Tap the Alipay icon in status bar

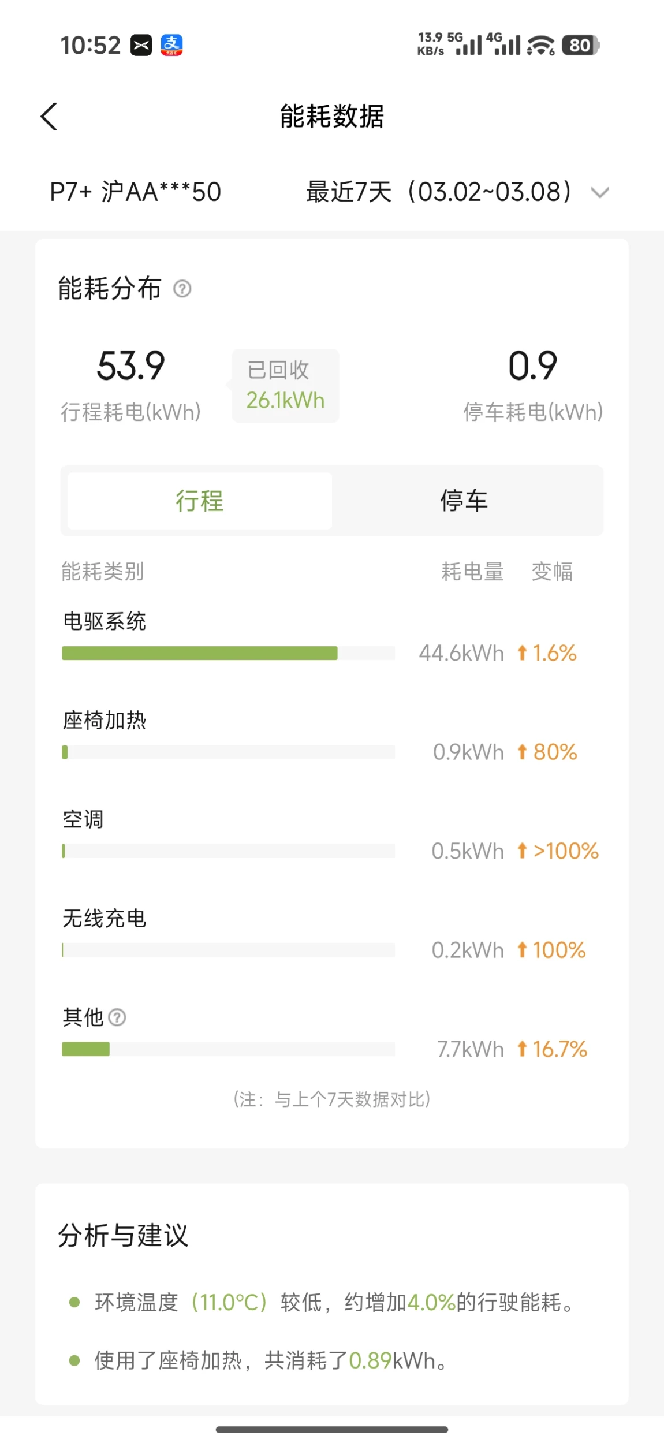[x=171, y=45]
